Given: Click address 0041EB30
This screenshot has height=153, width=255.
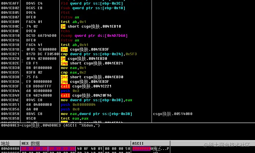Looking at the screenshot, I should (x=10, y=68).
